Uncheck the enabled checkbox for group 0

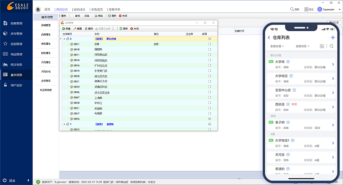pyautogui.click(x=210, y=38)
